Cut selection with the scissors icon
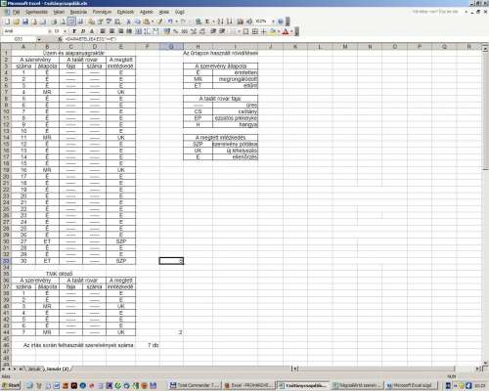This screenshot has width=489, height=391. pos(128,22)
